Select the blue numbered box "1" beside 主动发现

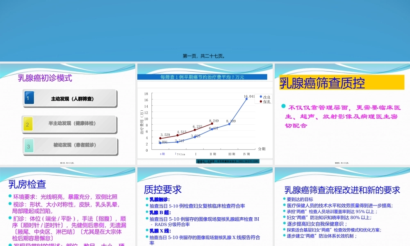pyautogui.click(x=28, y=98)
